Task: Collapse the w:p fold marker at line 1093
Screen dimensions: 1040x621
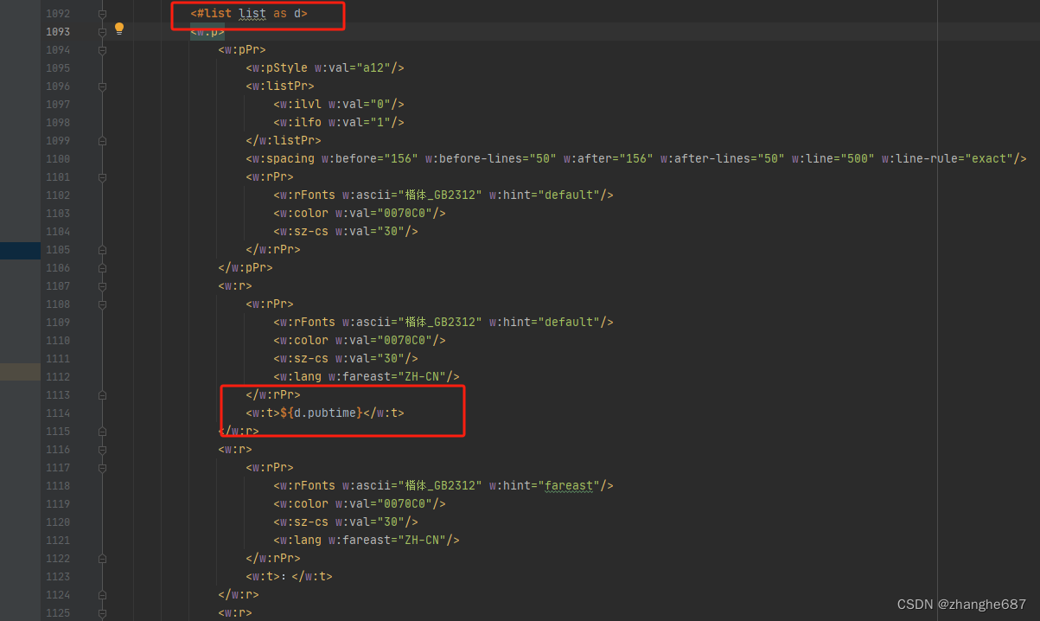Action: (102, 32)
